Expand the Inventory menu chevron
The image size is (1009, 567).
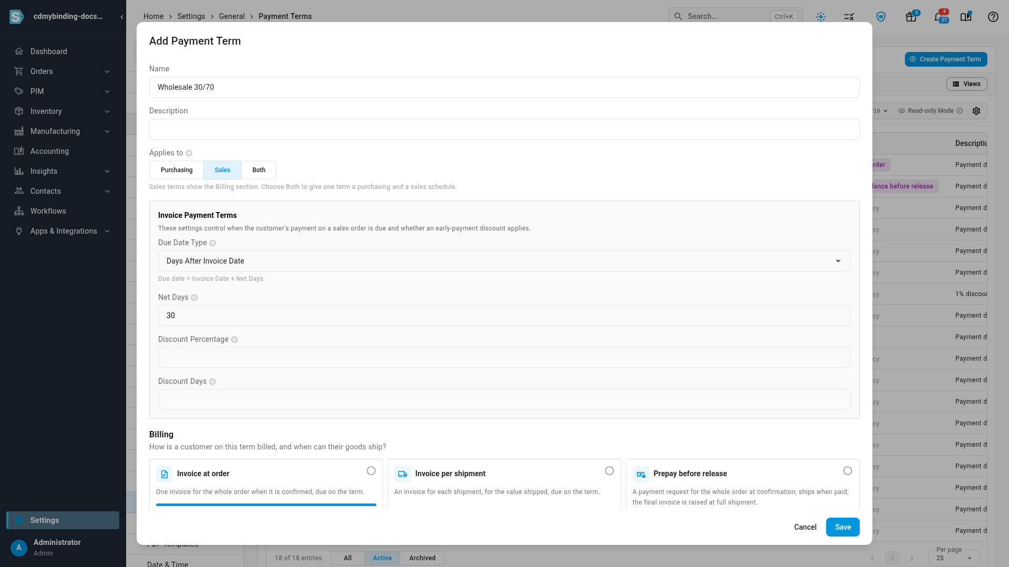107,111
